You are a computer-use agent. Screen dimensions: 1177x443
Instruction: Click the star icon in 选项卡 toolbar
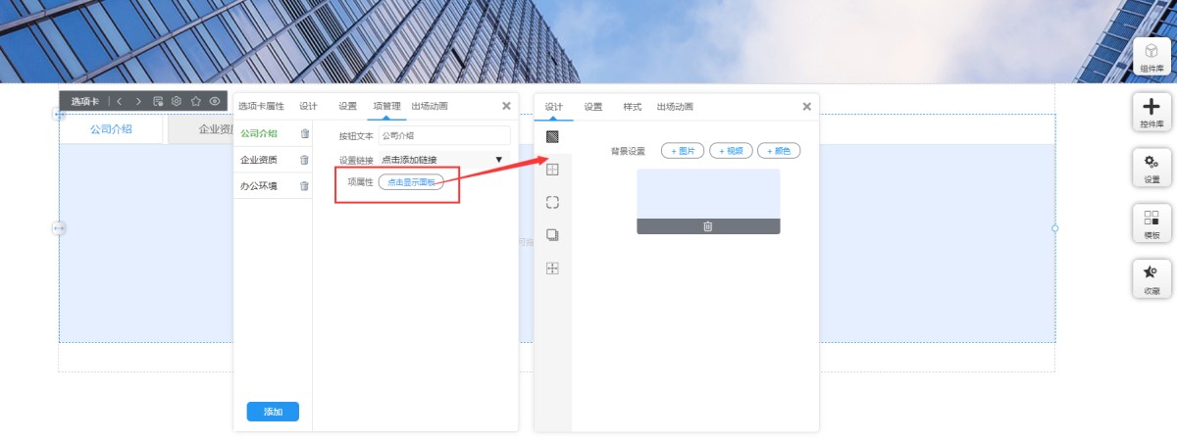pos(195,101)
